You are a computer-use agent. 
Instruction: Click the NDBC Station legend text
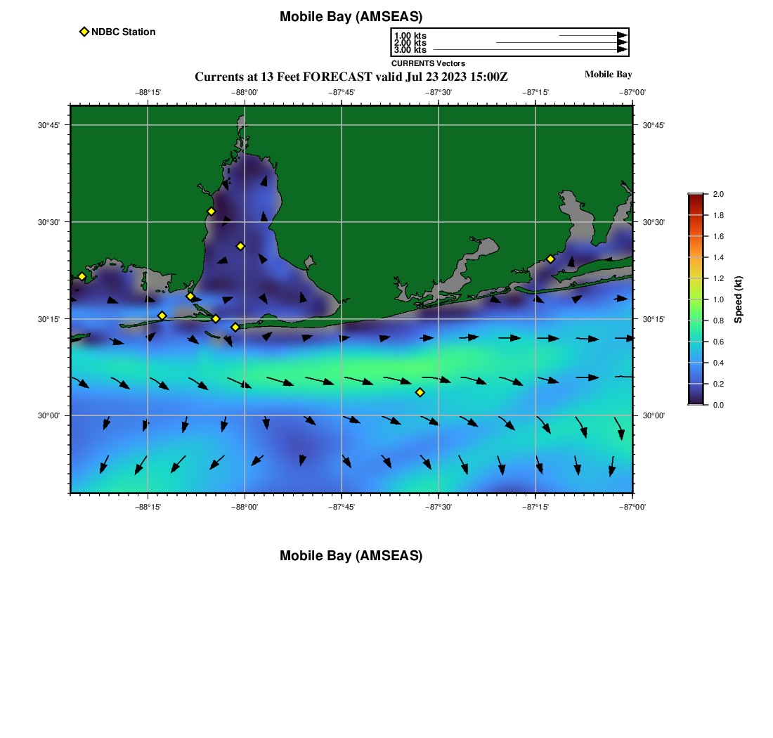click(123, 32)
